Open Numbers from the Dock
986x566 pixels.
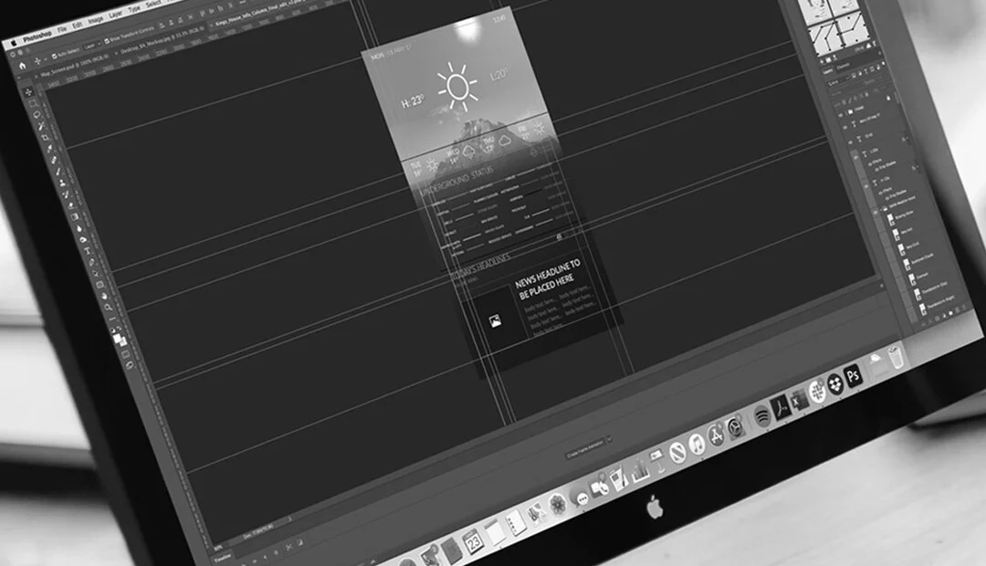[640, 470]
